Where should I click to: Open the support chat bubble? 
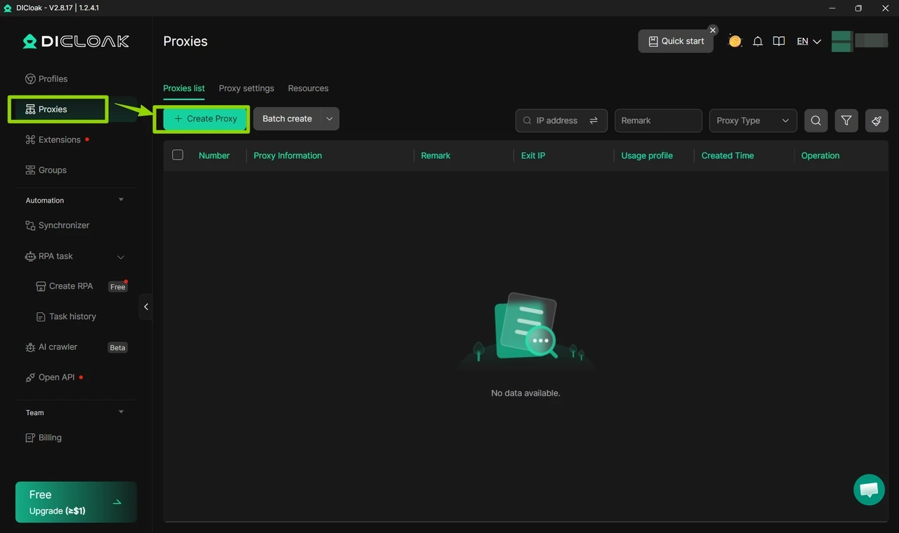[869, 490]
